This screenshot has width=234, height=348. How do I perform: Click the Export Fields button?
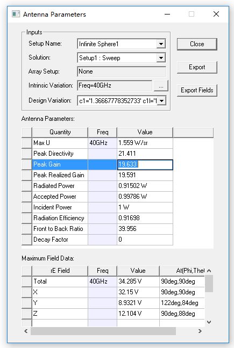pyautogui.click(x=197, y=90)
